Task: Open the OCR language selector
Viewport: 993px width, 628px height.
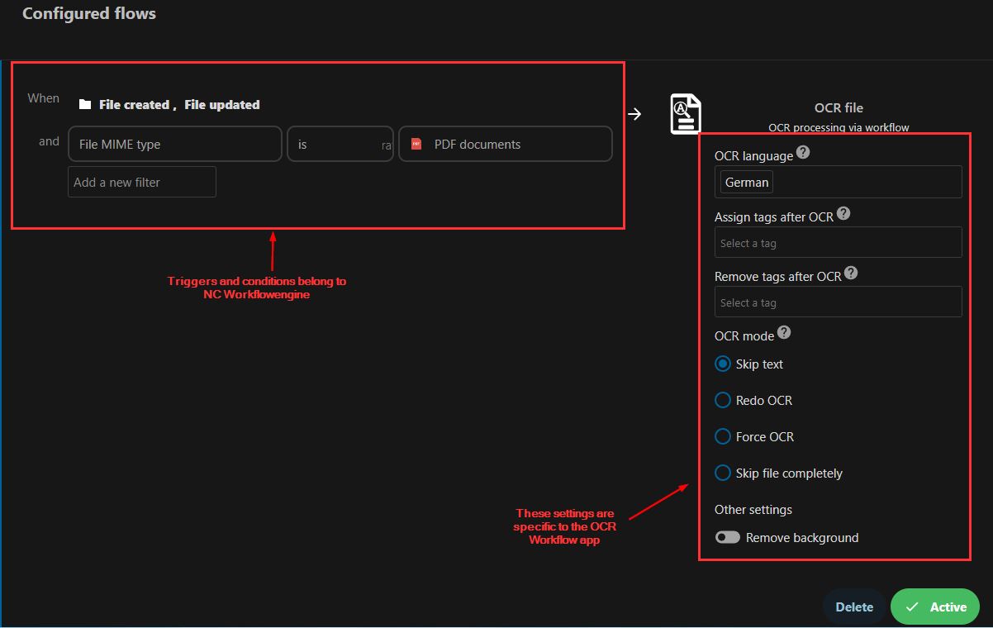Action: [839, 182]
